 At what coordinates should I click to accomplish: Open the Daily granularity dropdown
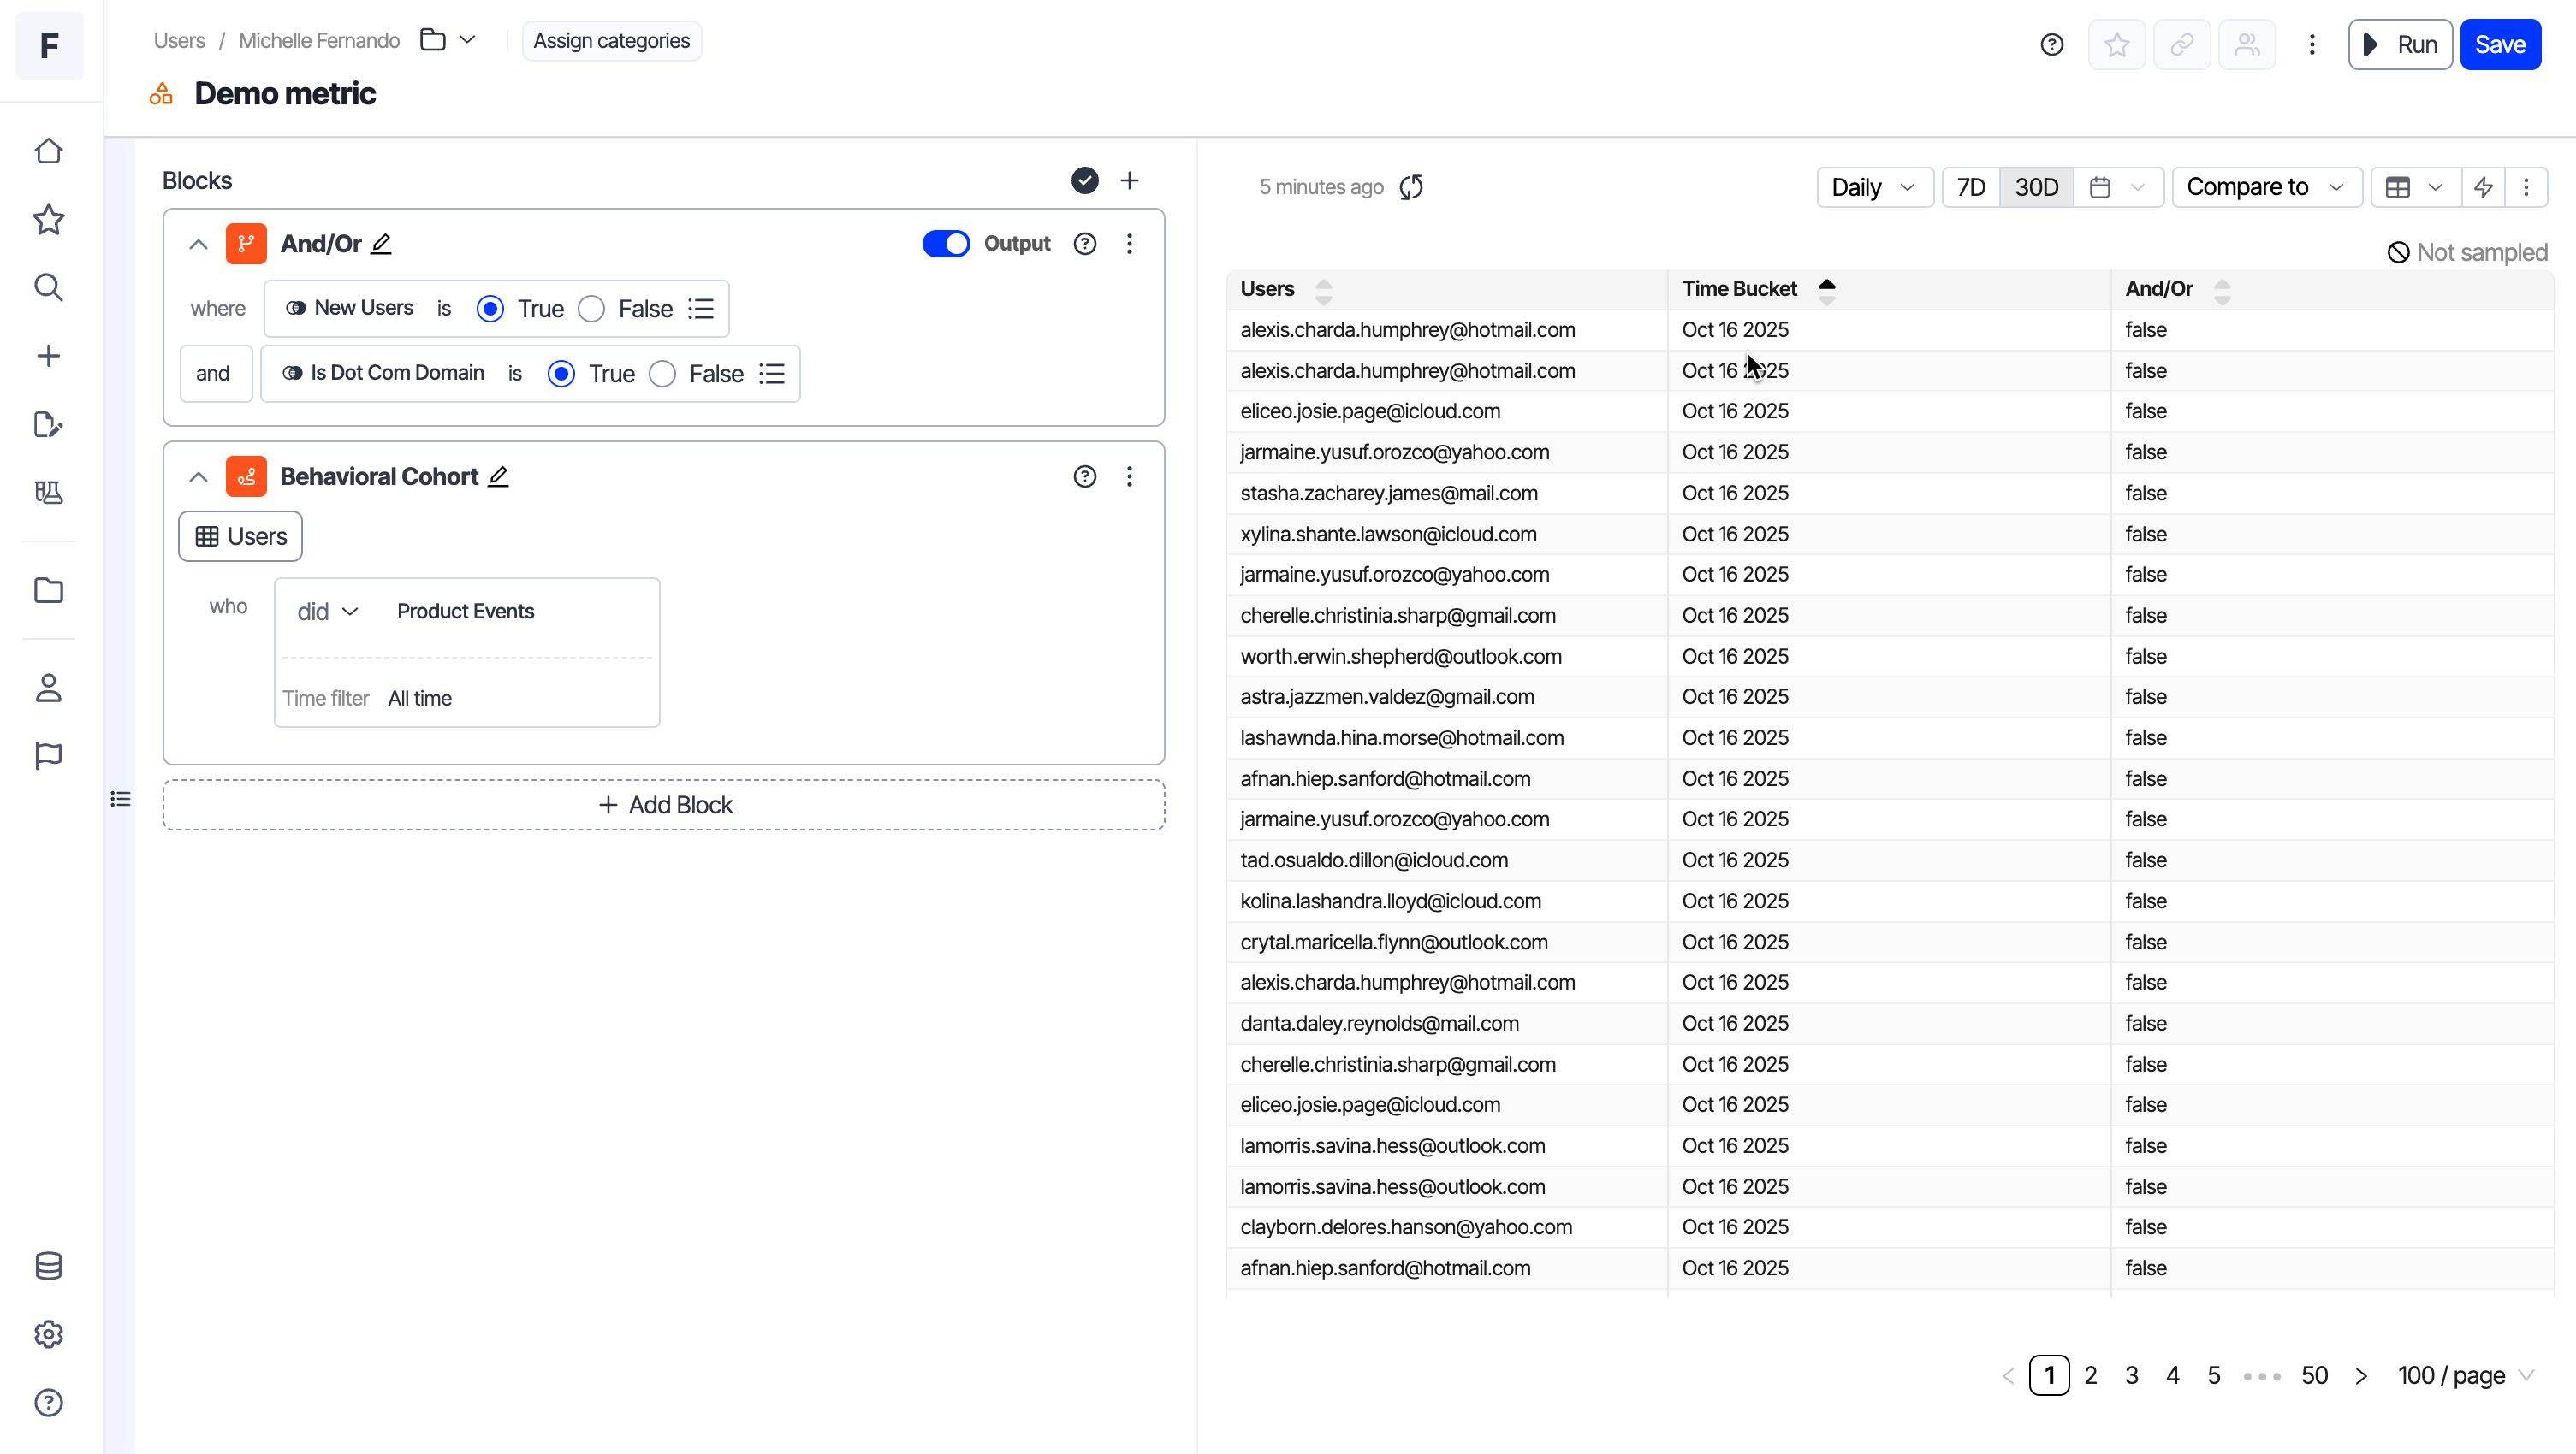pos(1873,186)
